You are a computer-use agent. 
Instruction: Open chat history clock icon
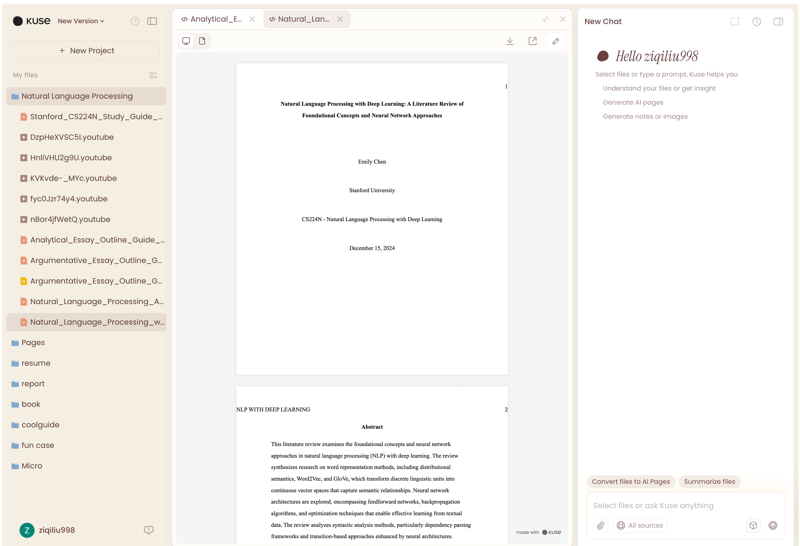click(x=757, y=22)
